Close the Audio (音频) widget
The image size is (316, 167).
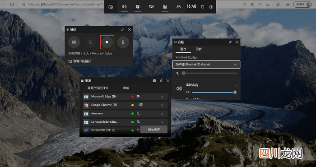coord(237,42)
